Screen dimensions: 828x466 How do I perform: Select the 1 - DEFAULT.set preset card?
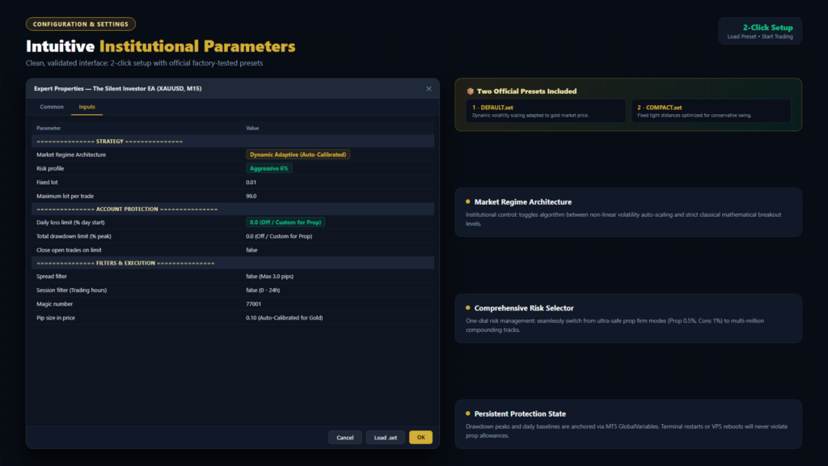pos(546,111)
